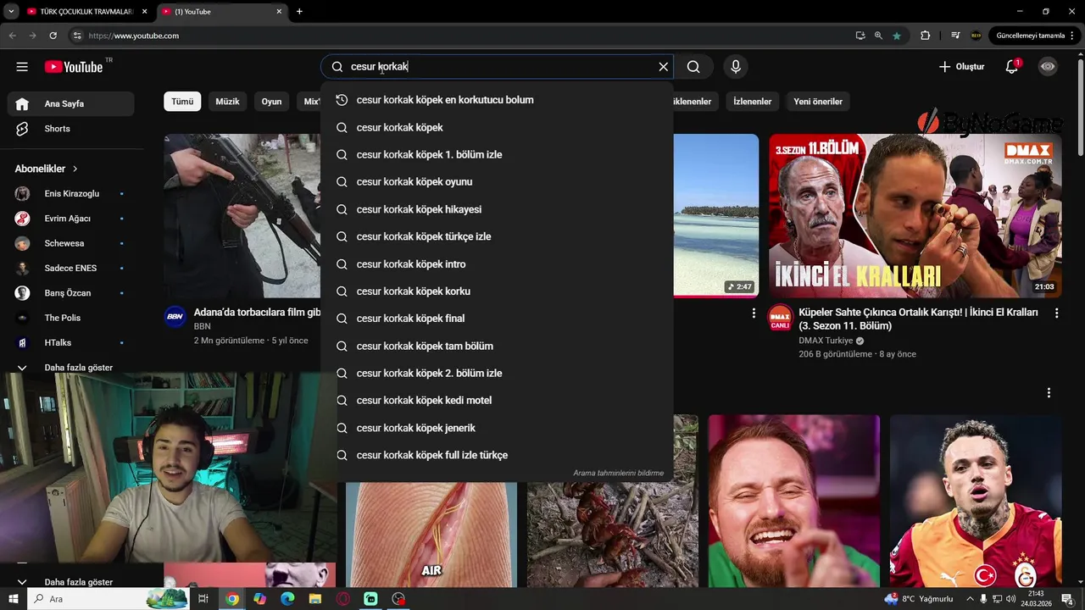Open the Enis Kirazoglu subscription channel
Screen dimensions: 1085x610
click(71, 194)
